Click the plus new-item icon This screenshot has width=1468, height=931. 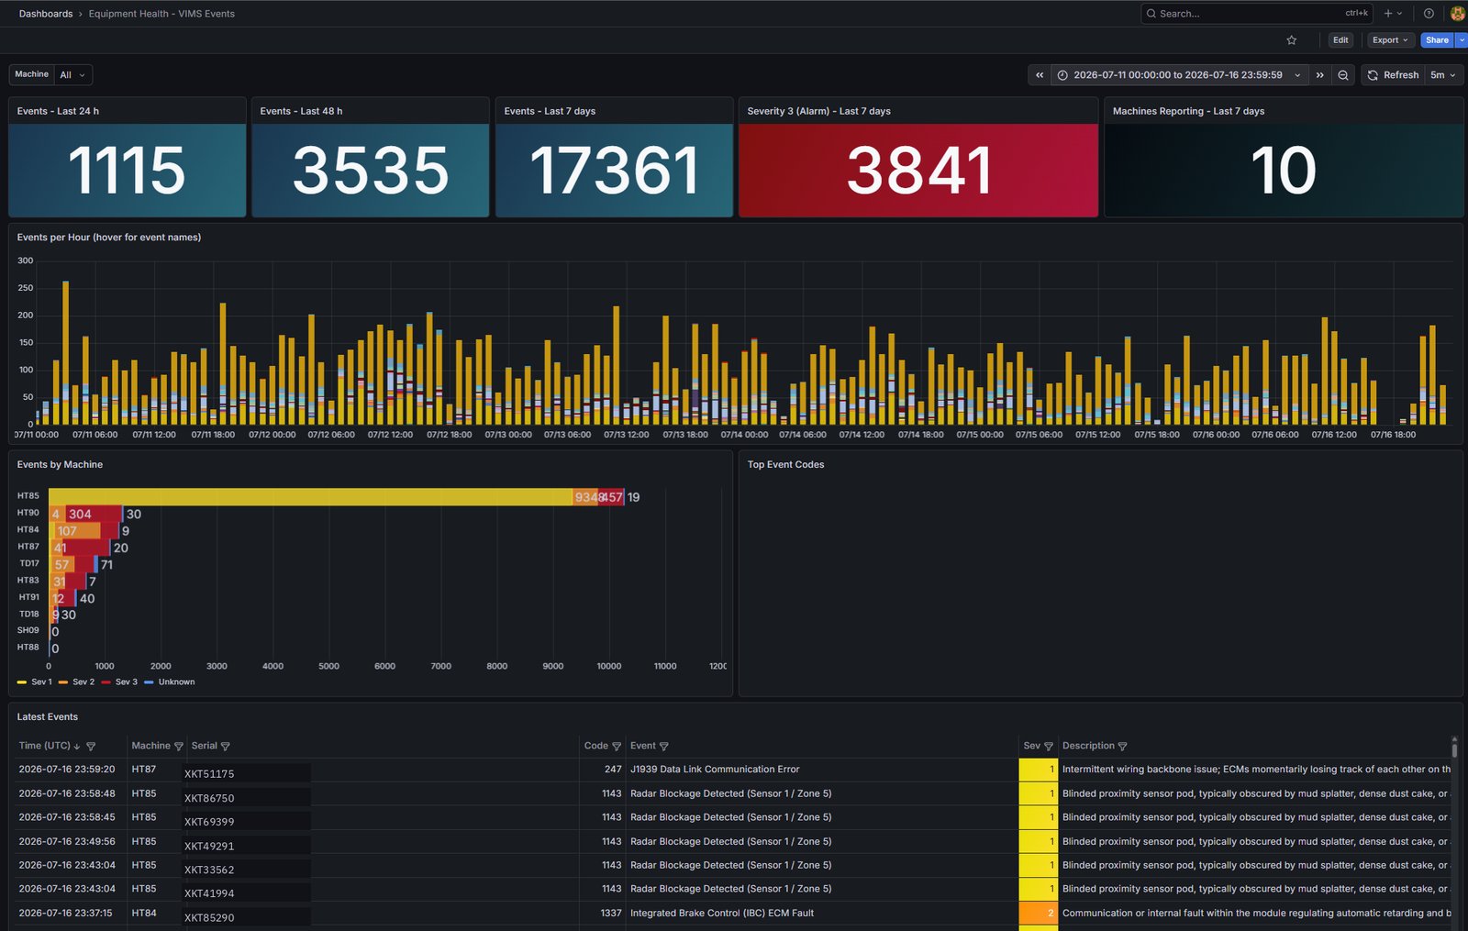tap(1388, 14)
